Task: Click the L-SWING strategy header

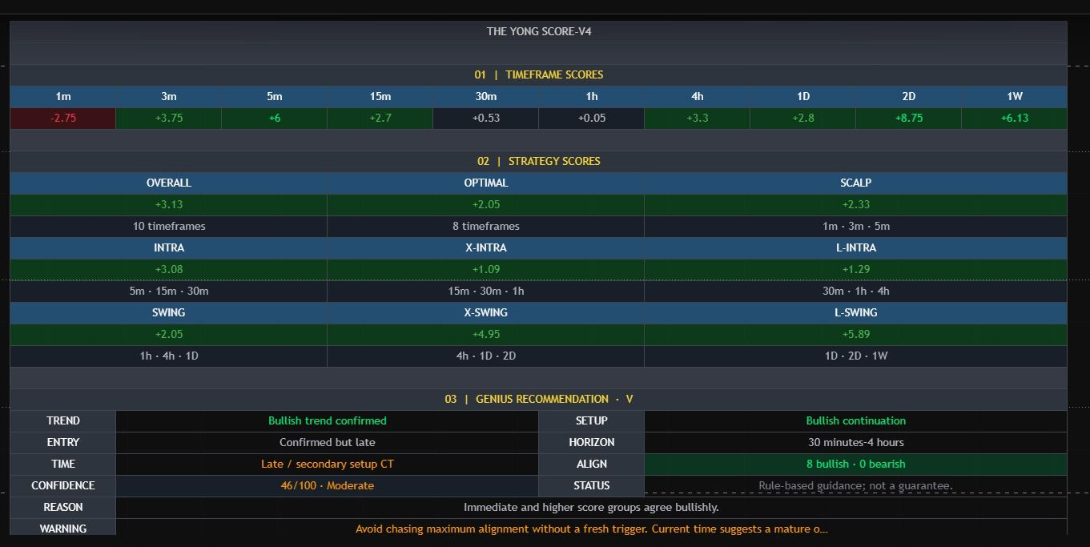Action: pos(855,312)
